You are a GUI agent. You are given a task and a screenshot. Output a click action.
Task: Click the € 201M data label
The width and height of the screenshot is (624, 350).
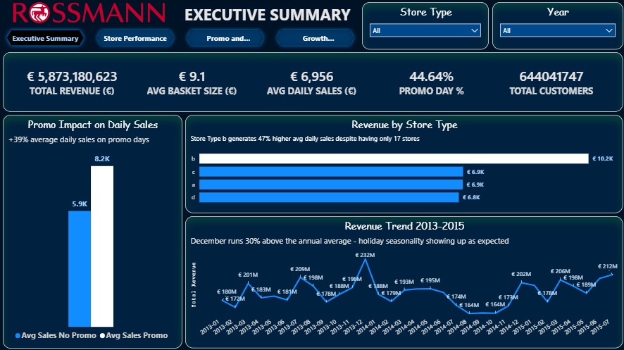248,275
